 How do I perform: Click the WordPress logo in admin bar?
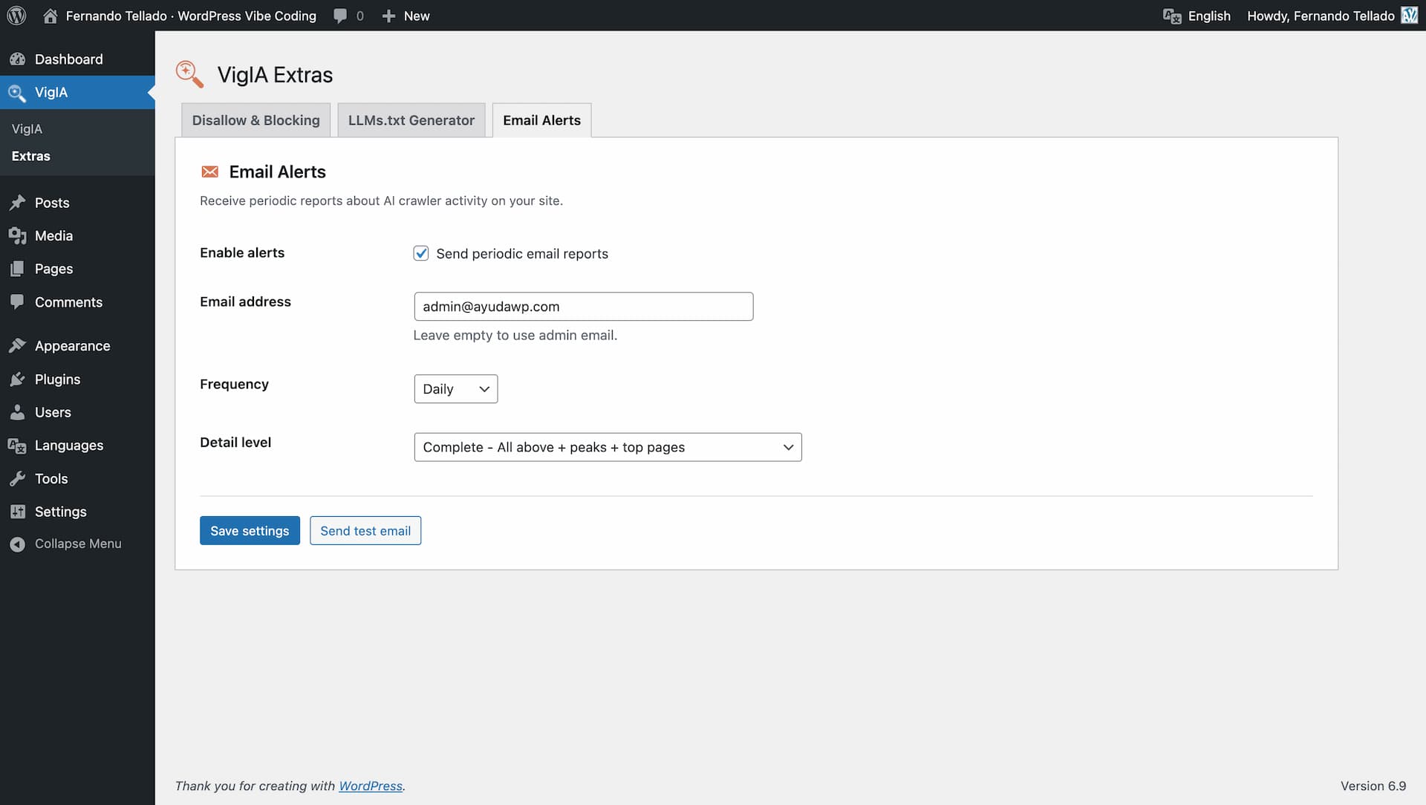16,16
